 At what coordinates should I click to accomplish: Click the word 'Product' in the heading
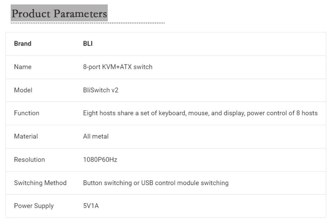(31, 14)
